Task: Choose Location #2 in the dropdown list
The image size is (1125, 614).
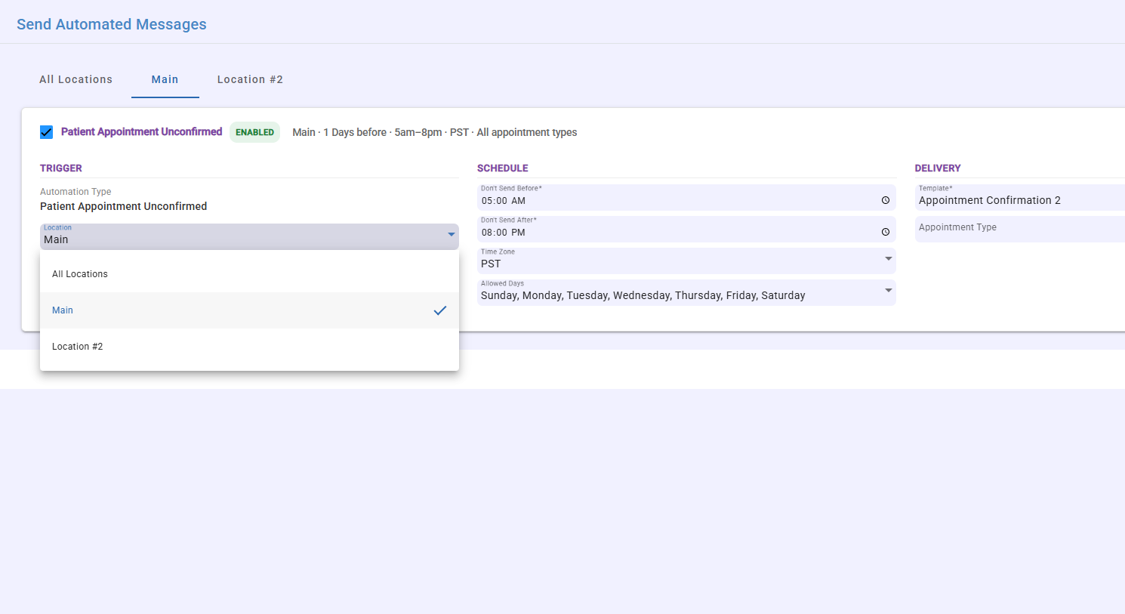Action: pos(249,347)
